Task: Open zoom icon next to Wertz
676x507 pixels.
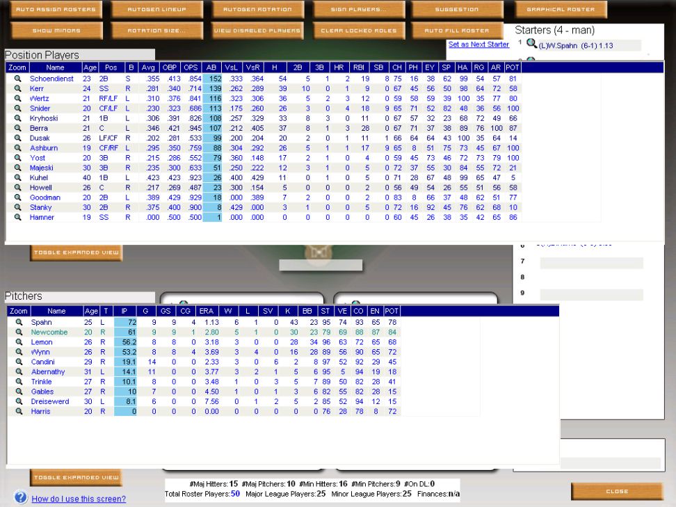Action: (17, 98)
